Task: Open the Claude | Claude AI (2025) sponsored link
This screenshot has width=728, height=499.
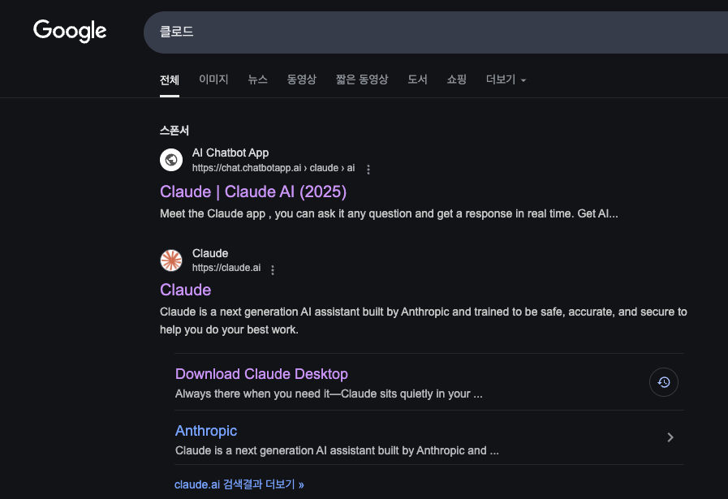Action: 253,191
